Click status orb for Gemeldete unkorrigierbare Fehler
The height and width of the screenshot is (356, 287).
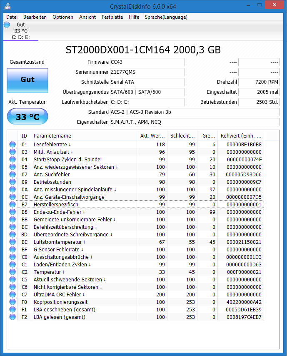click(12, 219)
